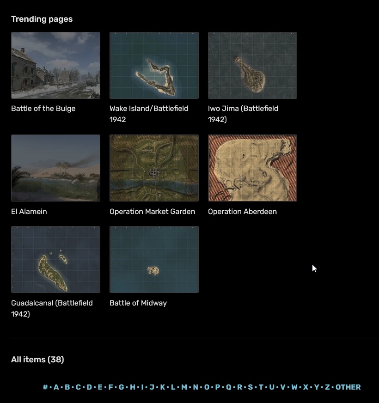Jump to letter I in index
This screenshot has height=403, width=379.
point(142,387)
